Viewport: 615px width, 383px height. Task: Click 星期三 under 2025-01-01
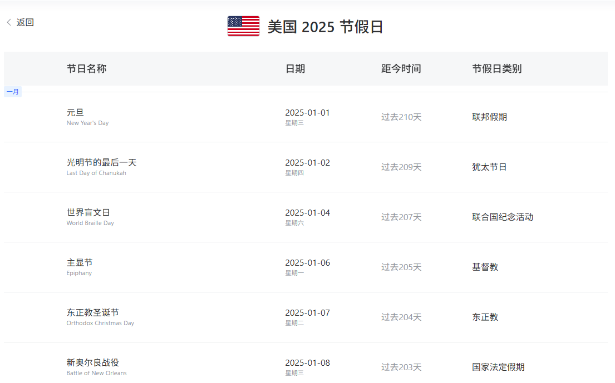[x=294, y=123]
